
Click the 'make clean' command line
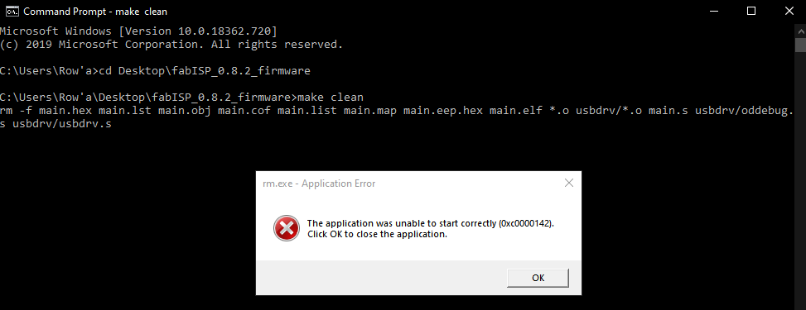(x=181, y=98)
